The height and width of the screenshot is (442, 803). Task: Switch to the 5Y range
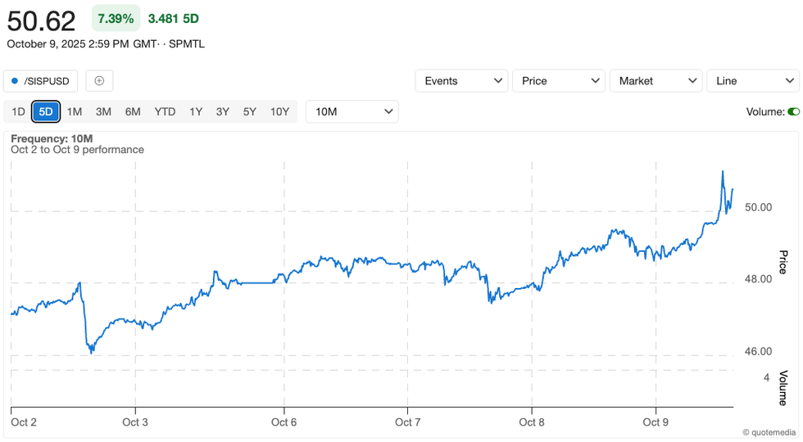(x=250, y=111)
